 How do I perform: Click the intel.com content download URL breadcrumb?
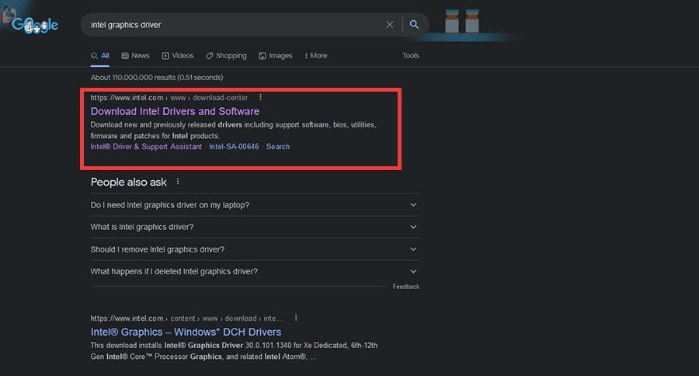(x=186, y=318)
